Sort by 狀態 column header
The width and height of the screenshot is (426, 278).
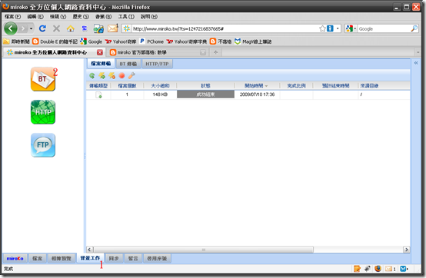pos(205,86)
